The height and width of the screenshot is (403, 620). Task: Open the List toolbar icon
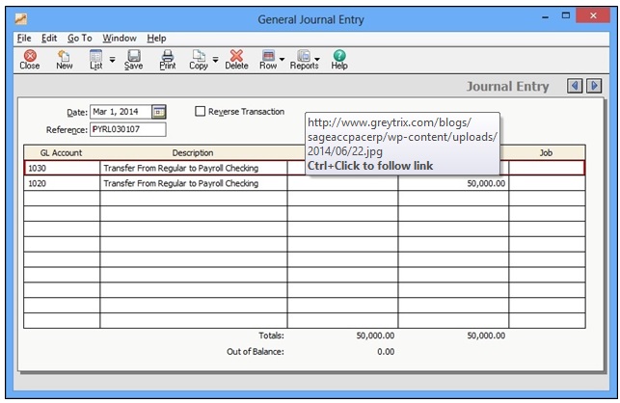point(96,60)
